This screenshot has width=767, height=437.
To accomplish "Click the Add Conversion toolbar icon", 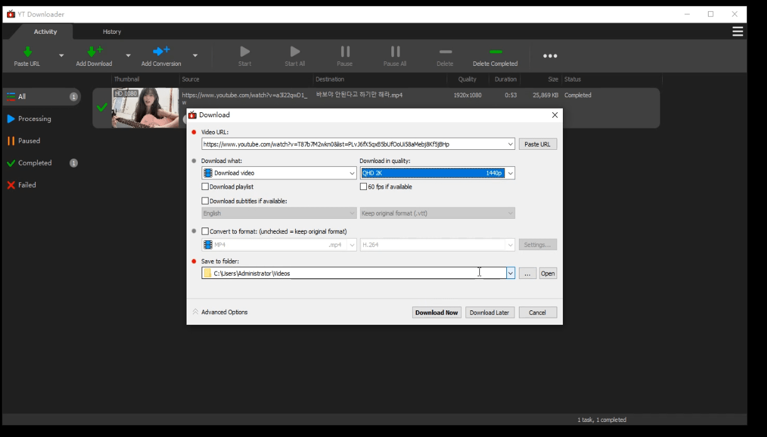I will [x=161, y=53].
